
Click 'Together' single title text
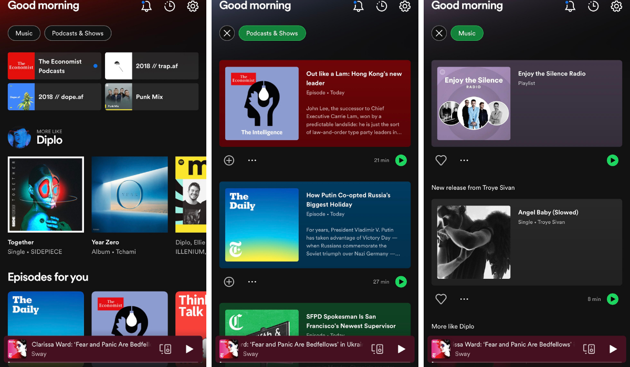click(x=21, y=242)
